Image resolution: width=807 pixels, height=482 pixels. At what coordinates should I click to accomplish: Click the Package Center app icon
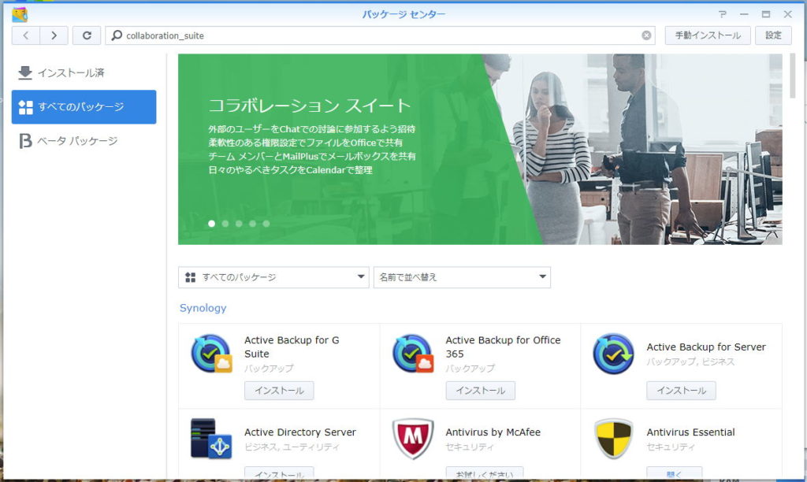pos(20,14)
